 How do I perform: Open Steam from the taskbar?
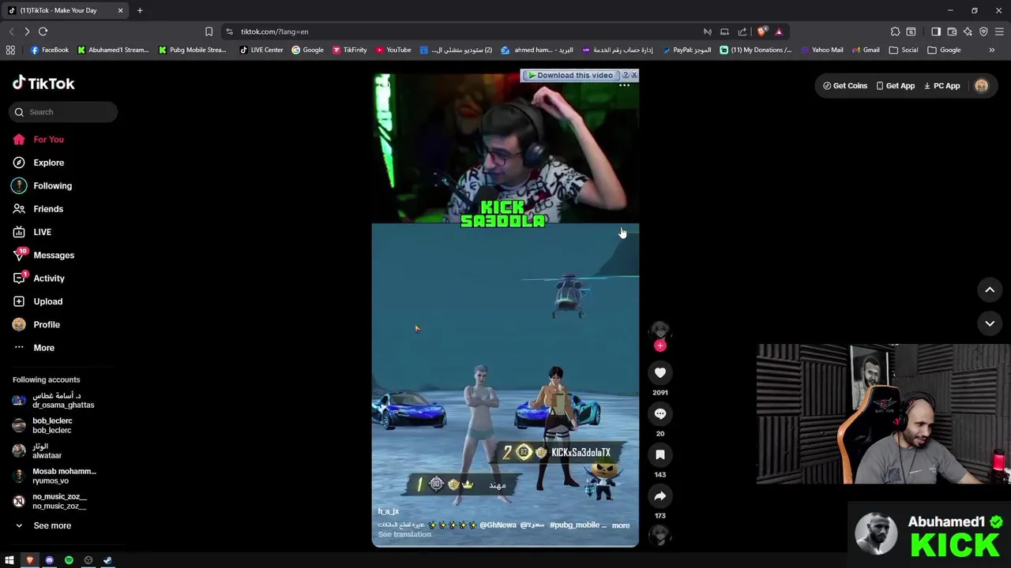(x=107, y=560)
